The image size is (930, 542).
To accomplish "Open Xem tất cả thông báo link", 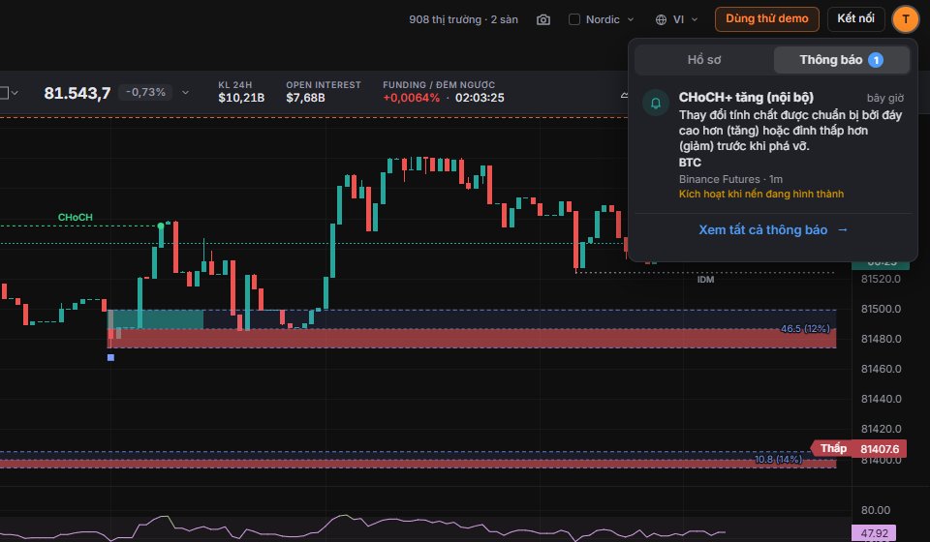I will (x=773, y=229).
